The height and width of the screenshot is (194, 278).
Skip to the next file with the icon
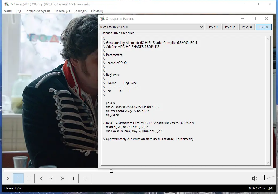click(x=72, y=179)
